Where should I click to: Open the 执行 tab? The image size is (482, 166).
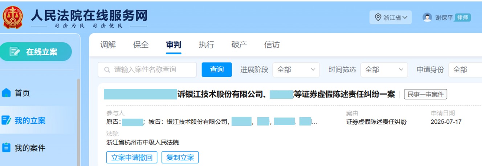pos(206,45)
